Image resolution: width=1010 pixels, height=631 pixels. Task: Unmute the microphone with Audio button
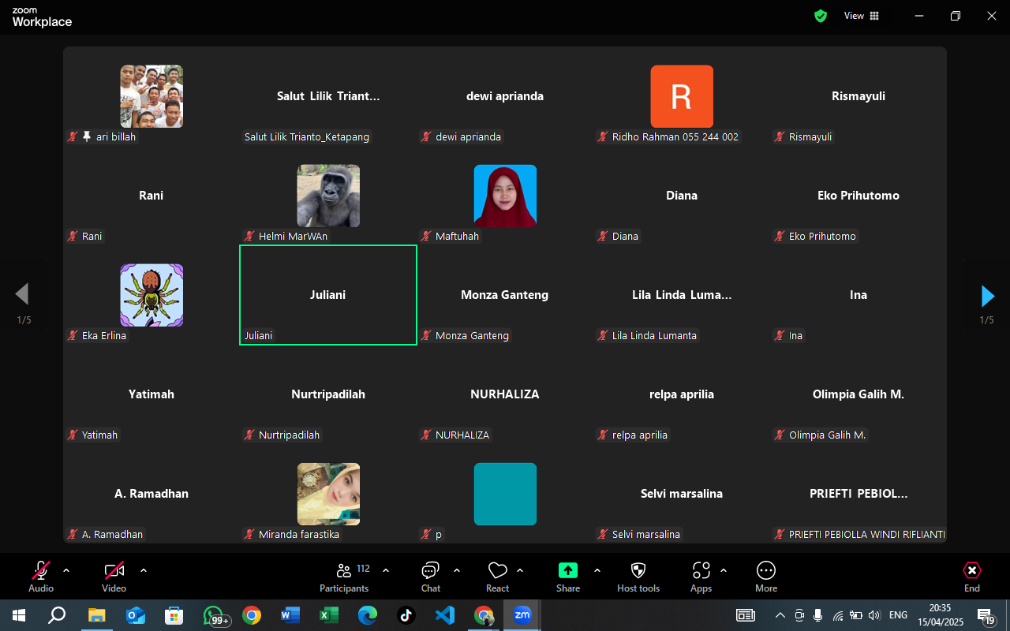(41, 577)
